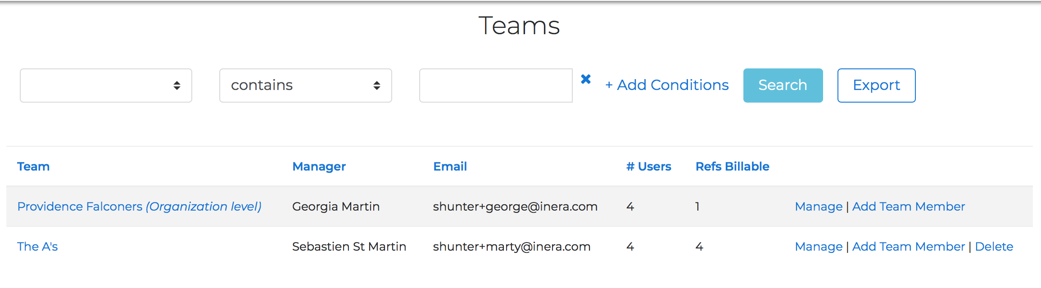Click '+ Add Conditions' link
This screenshot has height=288, width=1041.
(667, 85)
